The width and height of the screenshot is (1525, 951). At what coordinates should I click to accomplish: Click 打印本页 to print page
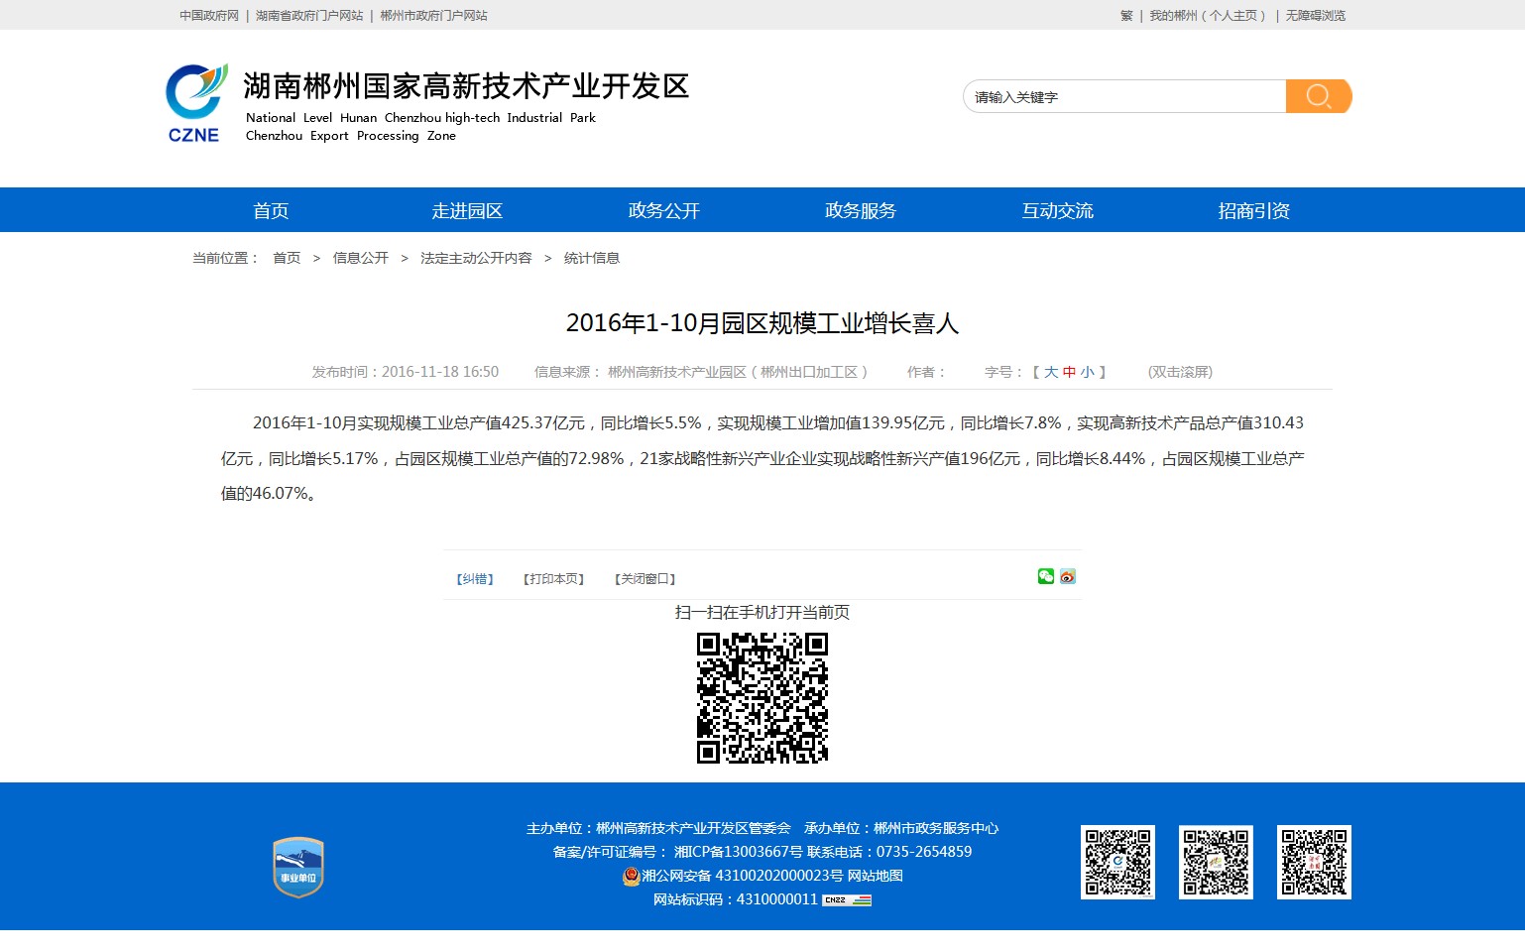553,579
